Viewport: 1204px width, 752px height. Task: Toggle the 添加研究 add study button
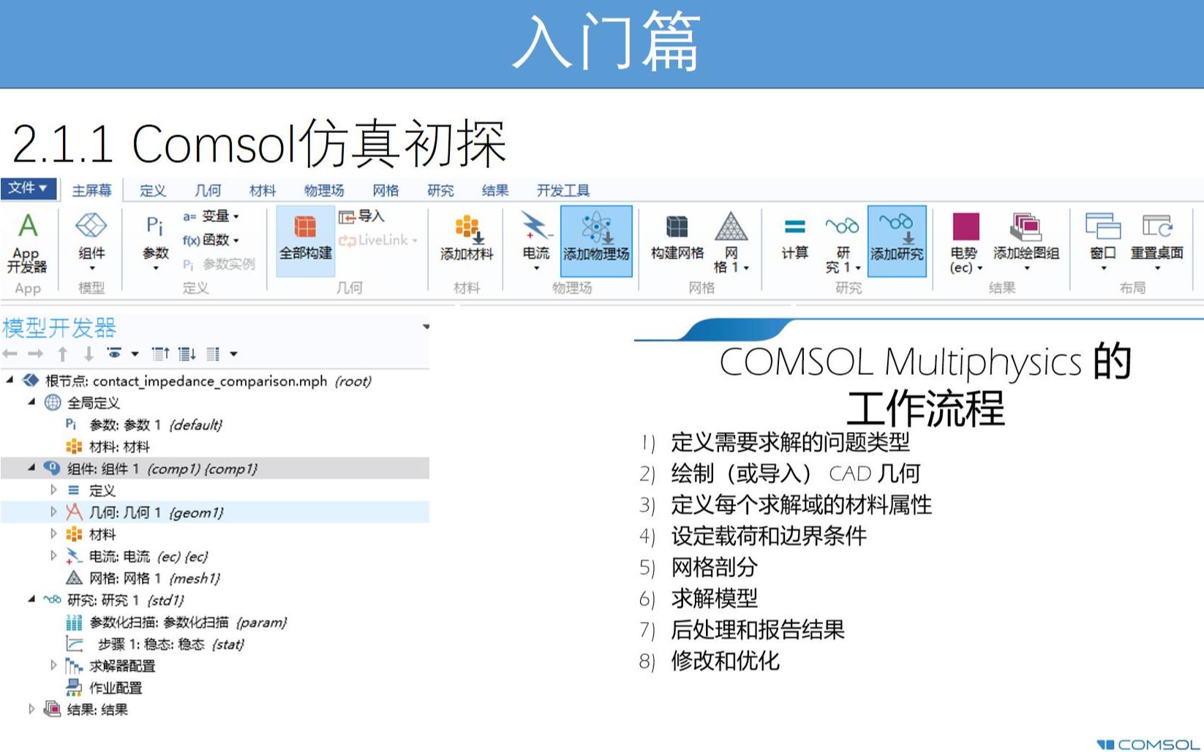(897, 241)
